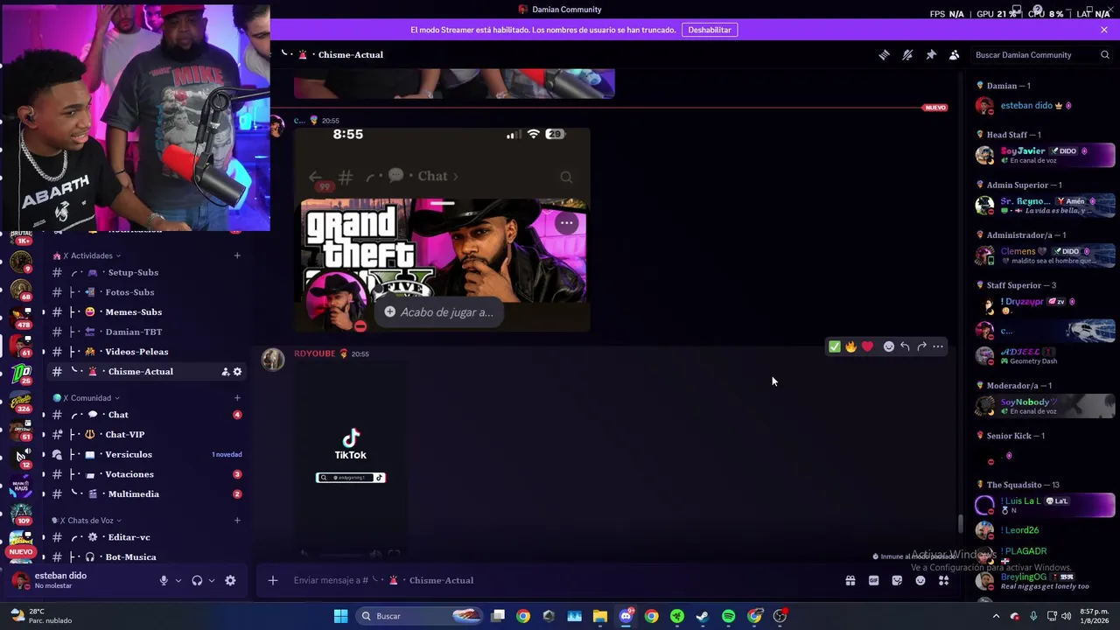Open Clemens in member list
The image size is (1120, 630).
click(1045, 255)
